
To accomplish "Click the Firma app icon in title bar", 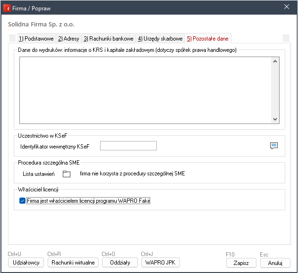I will click(7, 8).
